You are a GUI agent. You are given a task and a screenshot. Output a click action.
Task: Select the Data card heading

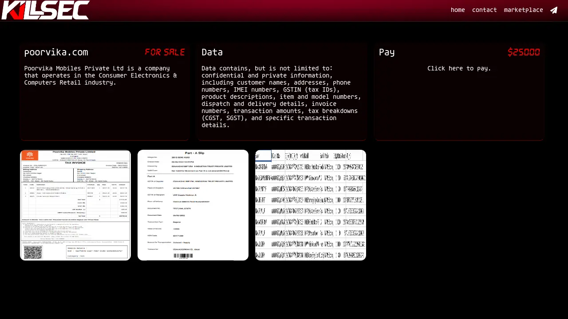click(212, 52)
